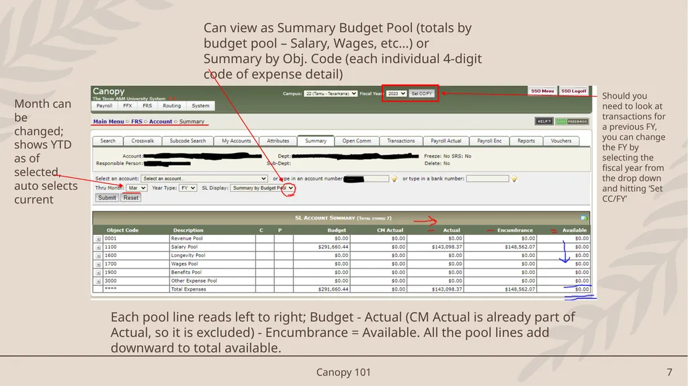The image size is (688, 386).
Task: Click the bank number lightbulb lookup icon
Action: [514, 179]
